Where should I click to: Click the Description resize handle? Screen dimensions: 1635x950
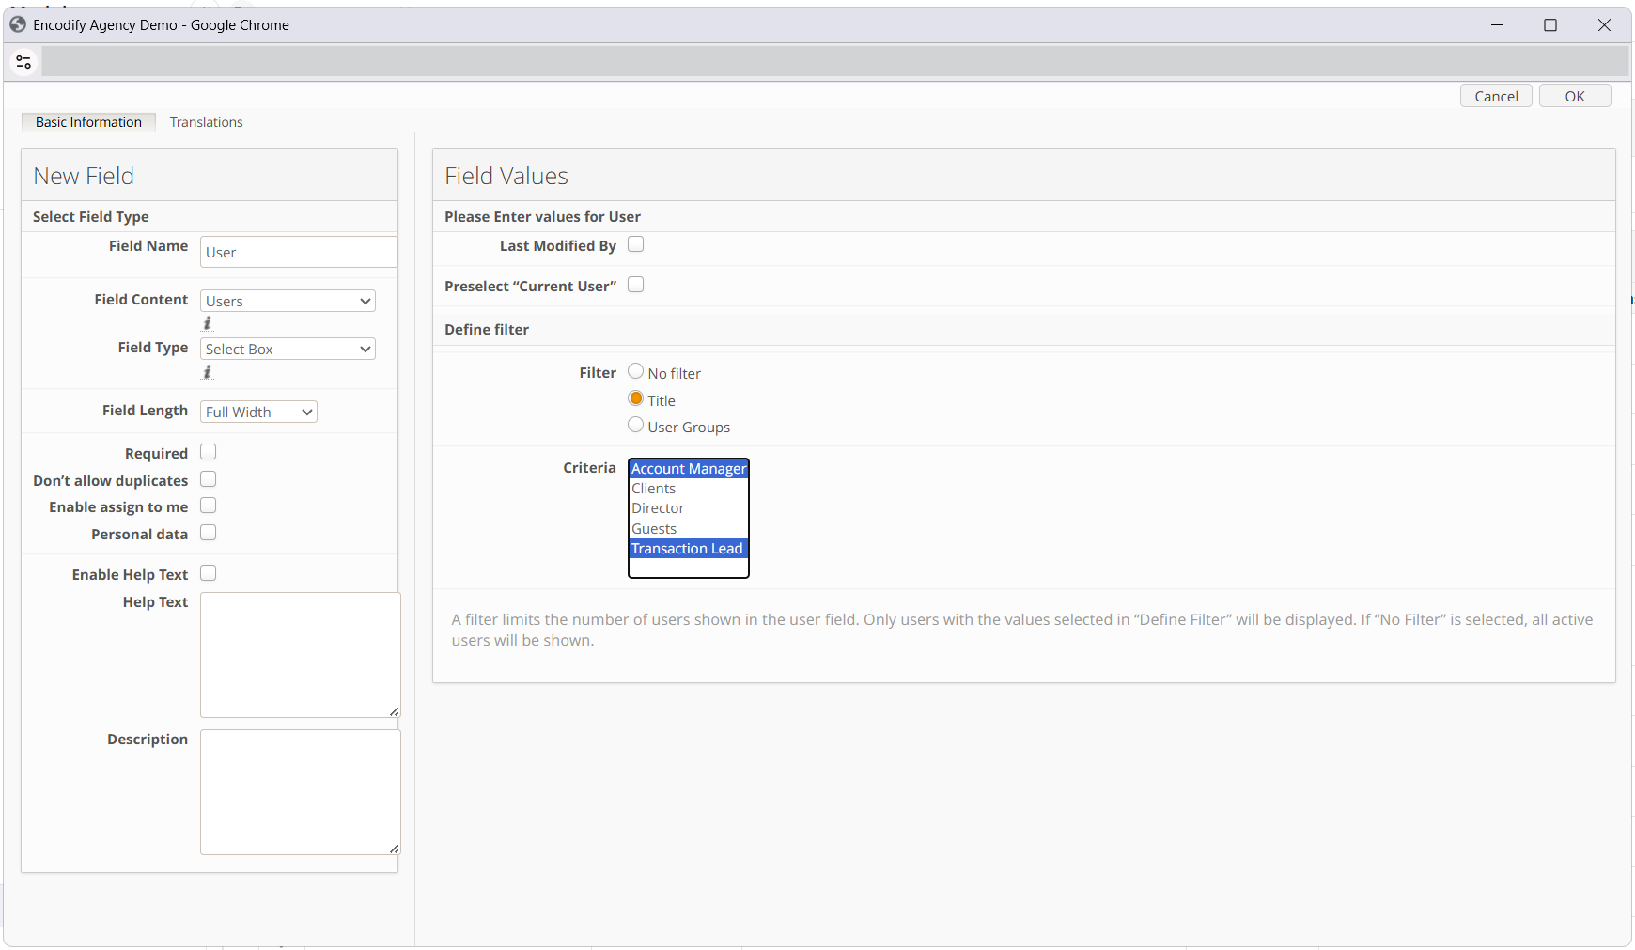(395, 849)
